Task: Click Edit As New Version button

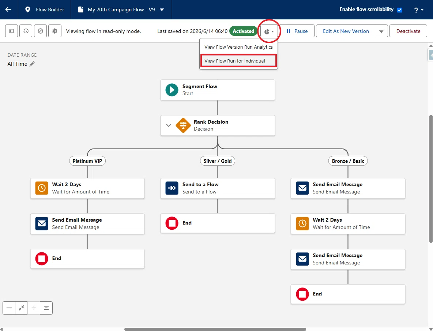Action: (346, 31)
